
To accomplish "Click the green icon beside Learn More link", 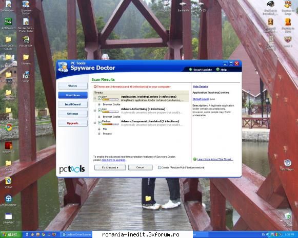I will 194,159.
